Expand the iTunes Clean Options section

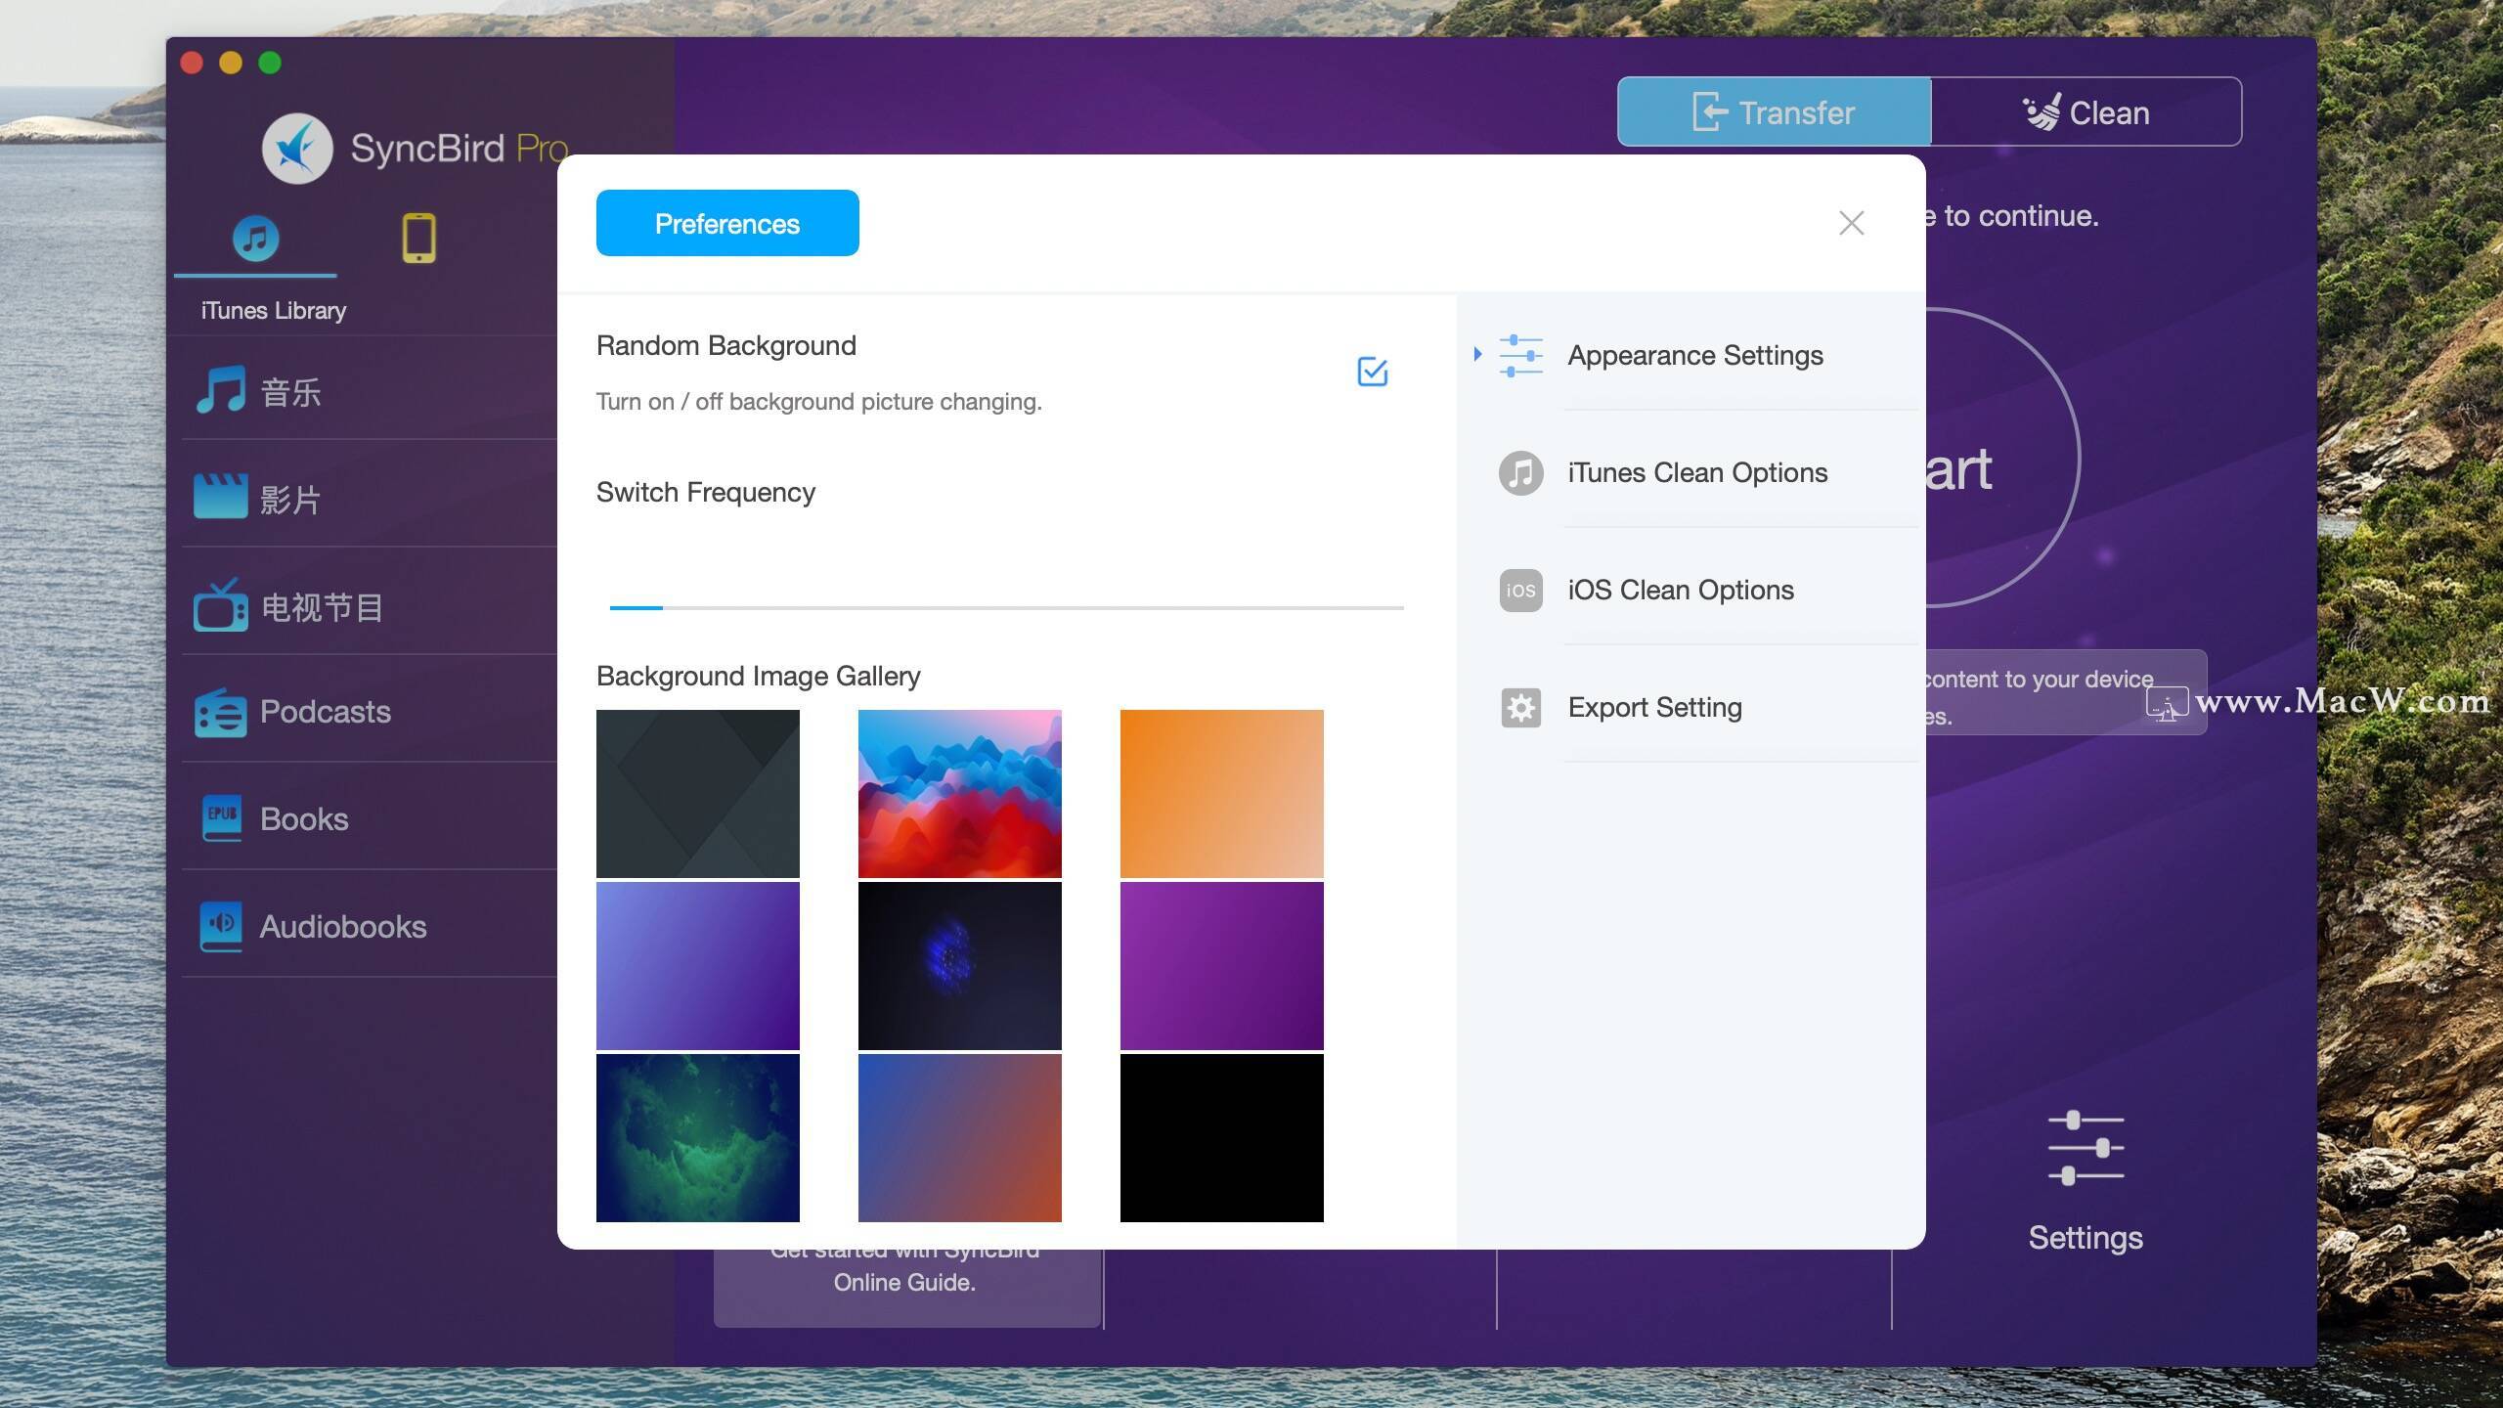1696,471
